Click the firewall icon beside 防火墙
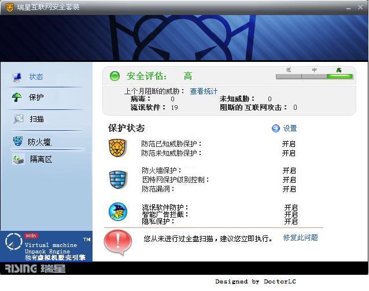Image resolution: width=369 pixels, height=291 pixels. click(18, 141)
